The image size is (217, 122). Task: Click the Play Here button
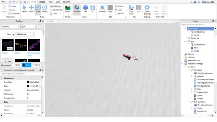(131, 10)
